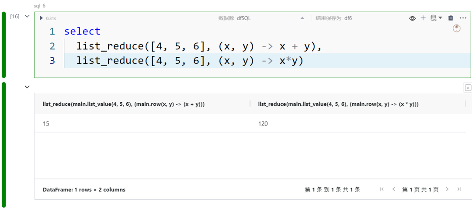Viewport: 472px width, 220px height.
Task: Go to next results page
Action: click(x=447, y=189)
